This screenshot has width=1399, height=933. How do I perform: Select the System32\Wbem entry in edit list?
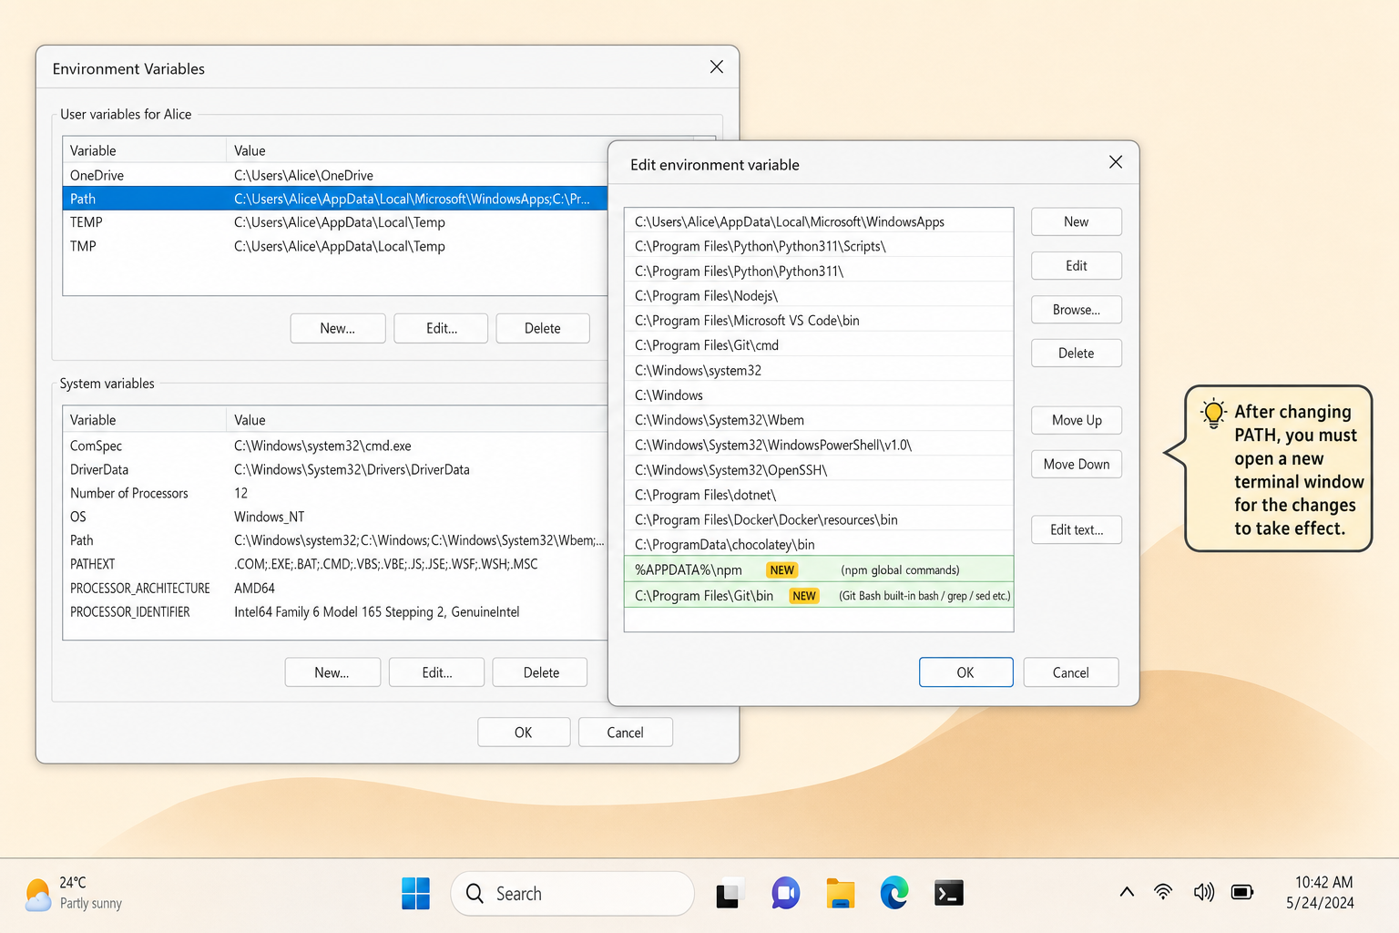point(819,420)
